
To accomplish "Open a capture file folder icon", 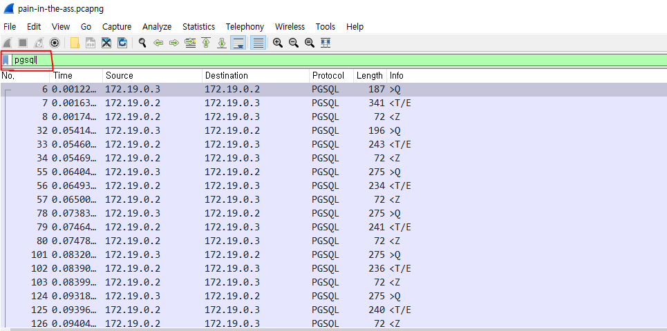I will pyautogui.click(x=75, y=43).
